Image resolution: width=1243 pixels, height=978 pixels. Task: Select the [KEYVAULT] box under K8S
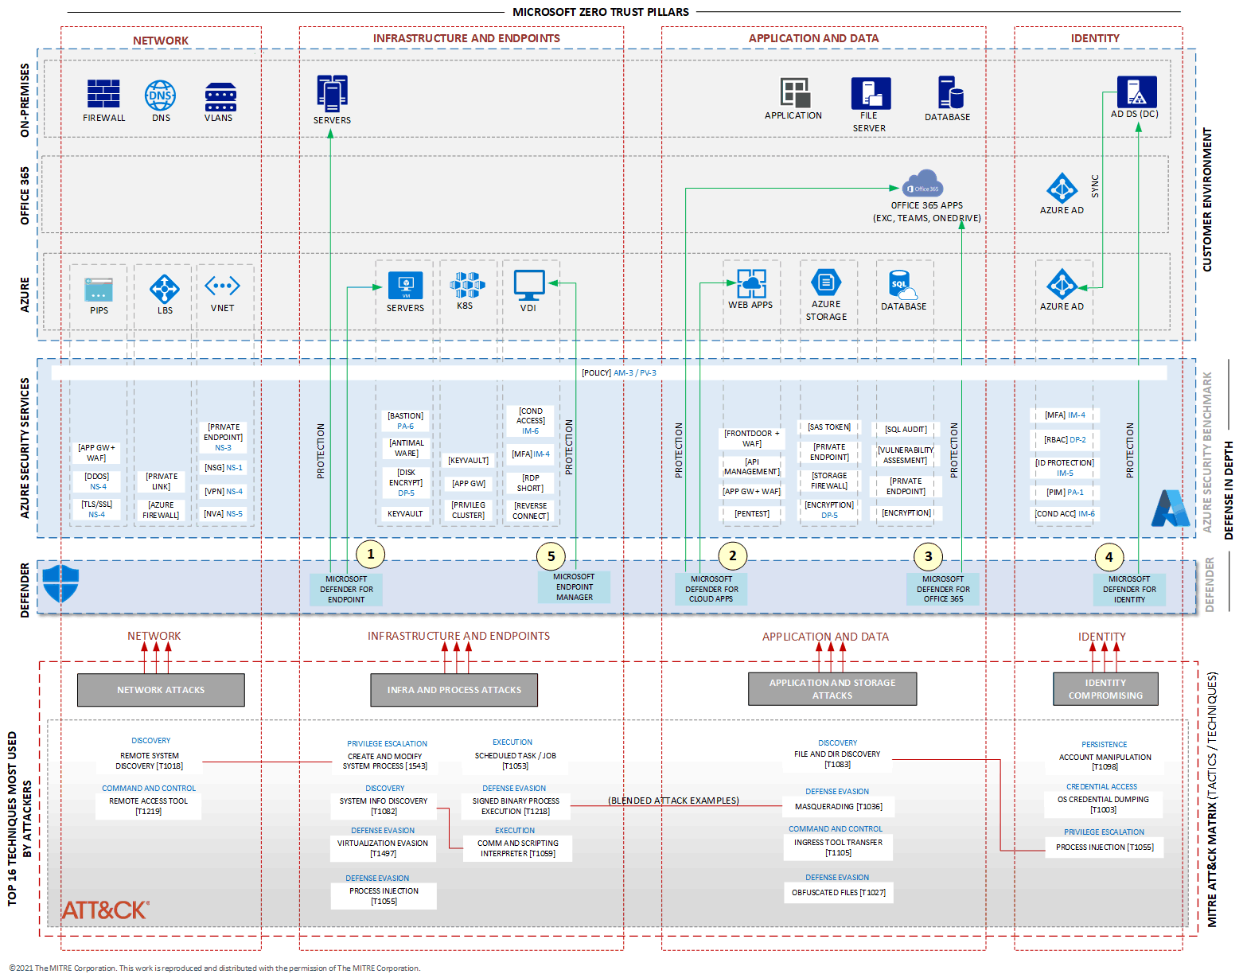468,461
